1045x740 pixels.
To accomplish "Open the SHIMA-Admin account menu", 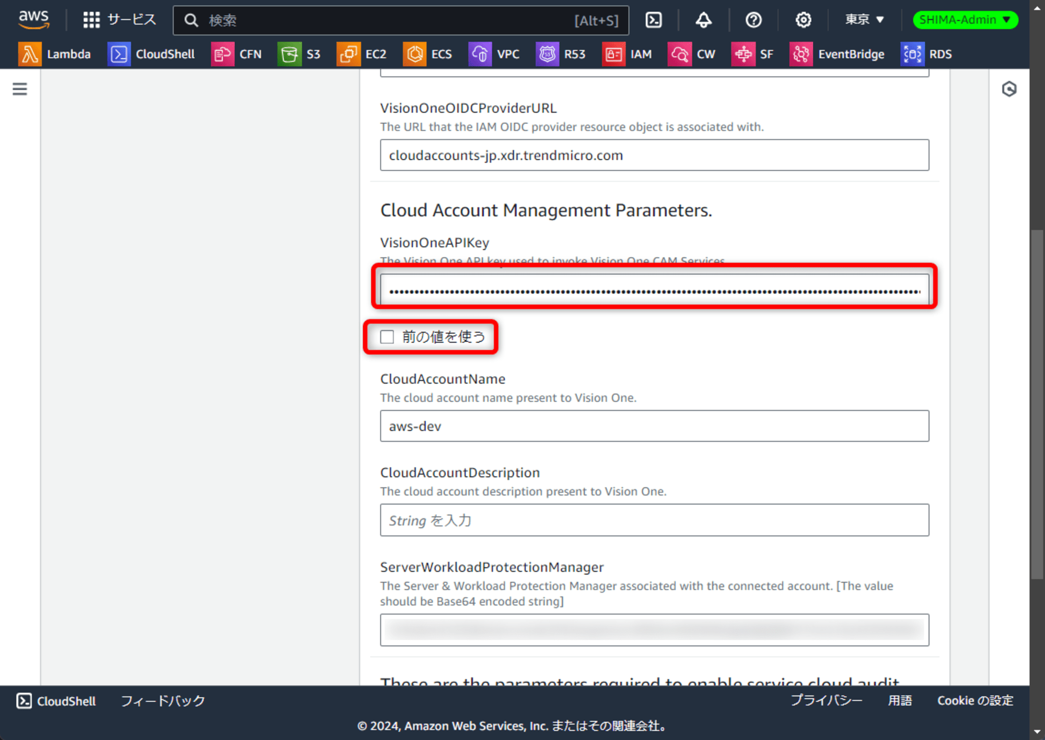I will click(965, 20).
